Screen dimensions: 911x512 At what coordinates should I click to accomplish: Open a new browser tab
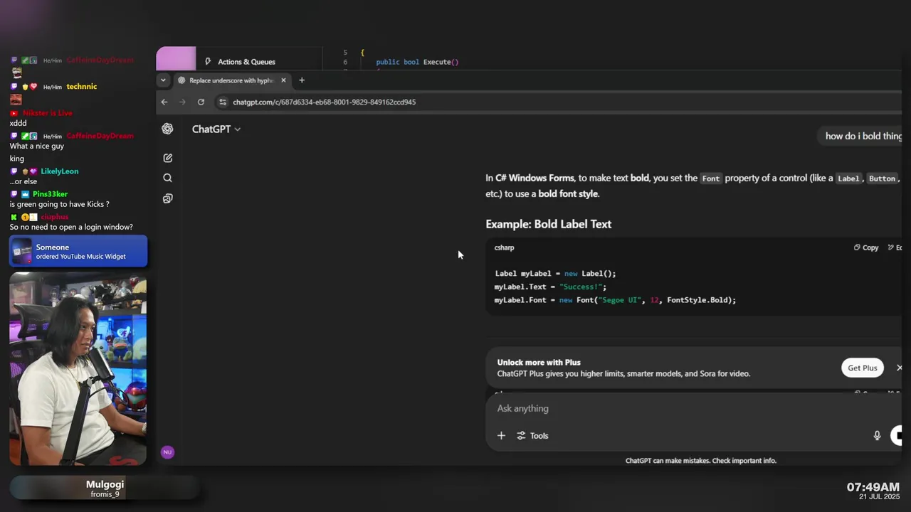tap(302, 80)
